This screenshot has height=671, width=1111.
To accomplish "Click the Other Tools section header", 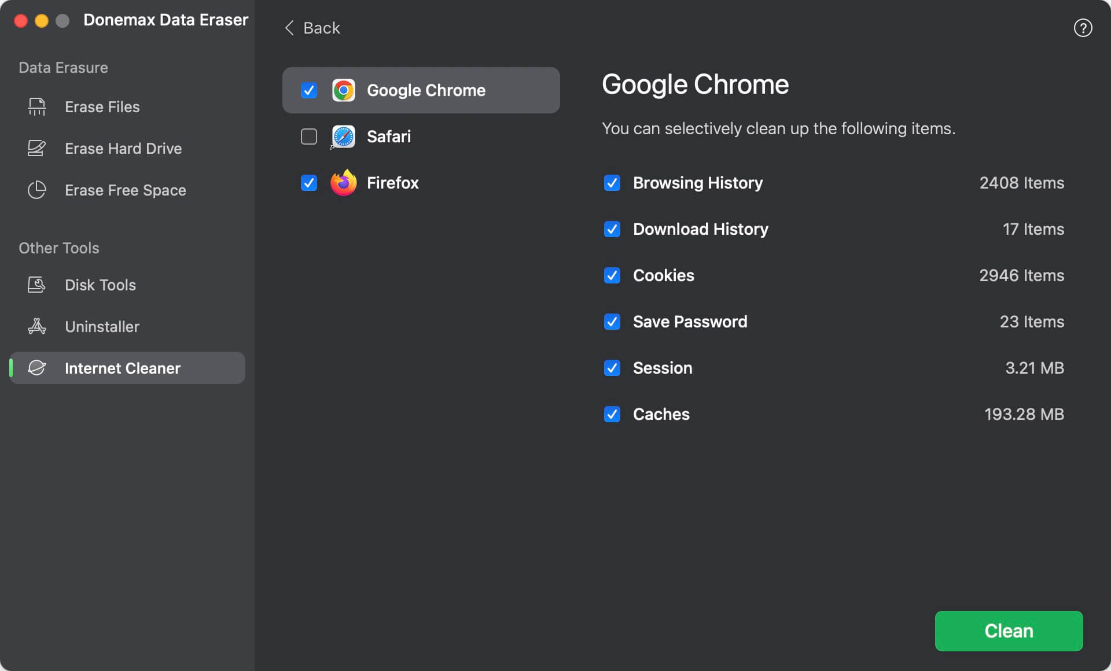I will pyautogui.click(x=58, y=248).
